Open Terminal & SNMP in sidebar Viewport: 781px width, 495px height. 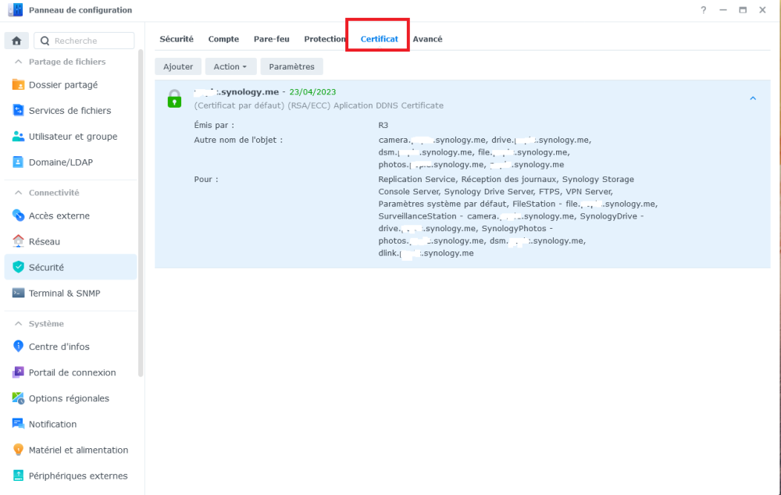tap(71, 294)
